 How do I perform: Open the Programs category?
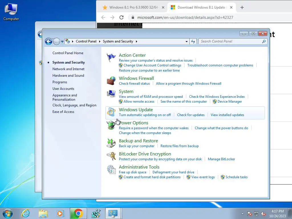click(60, 82)
